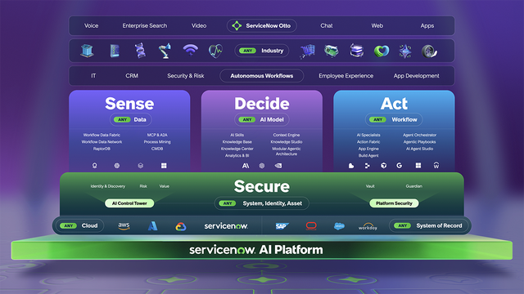Click the NVIDIA logo in the Decide card
Viewport: 524px width, 294px height.
278,166
